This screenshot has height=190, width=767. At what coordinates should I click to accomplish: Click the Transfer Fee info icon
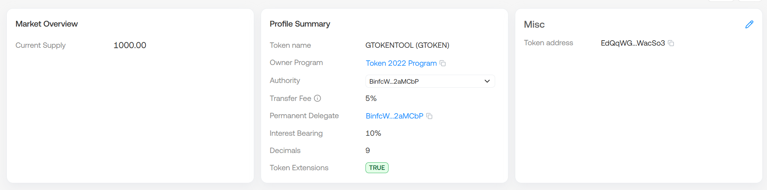[317, 98]
